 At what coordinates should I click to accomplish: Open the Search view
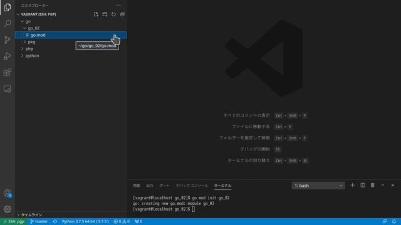pyautogui.click(x=7, y=24)
